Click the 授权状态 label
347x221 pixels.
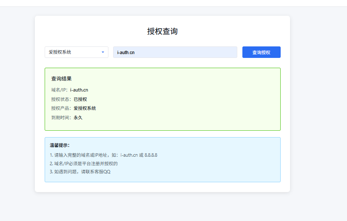(61, 99)
